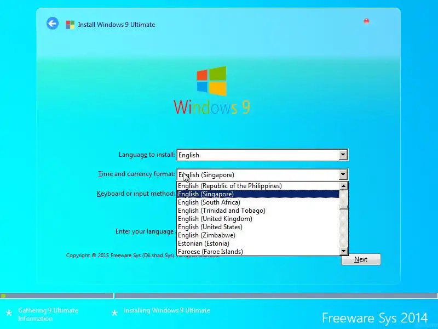The width and height of the screenshot is (438, 329).
Task: Select English (Singapore) in the list
Action: pos(258,194)
